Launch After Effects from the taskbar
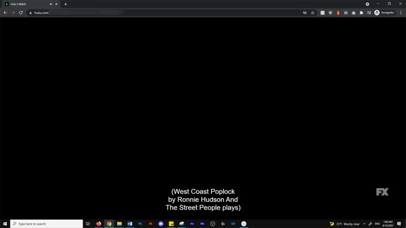 (192, 224)
